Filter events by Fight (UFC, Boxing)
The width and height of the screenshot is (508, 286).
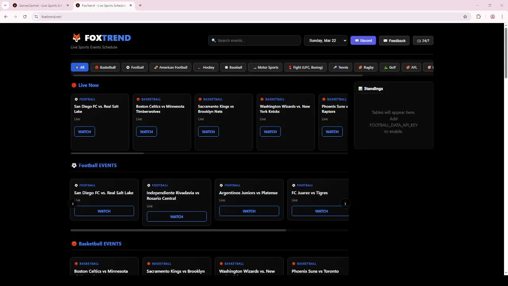click(x=306, y=68)
